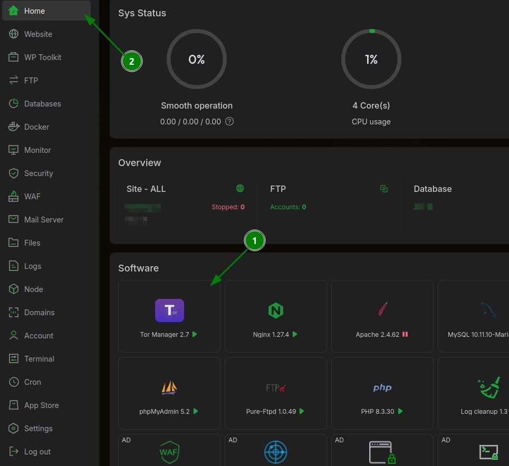Open the blue radar target AD tile
The image size is (509, 466).
pyautogui.click(x=276, y=452)
